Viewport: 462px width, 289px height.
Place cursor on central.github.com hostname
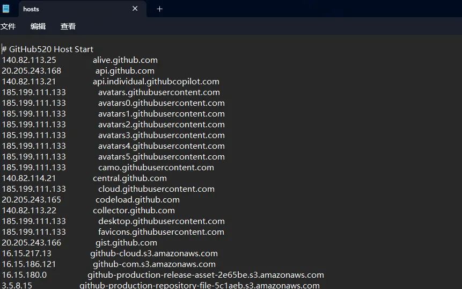(129, 178)
